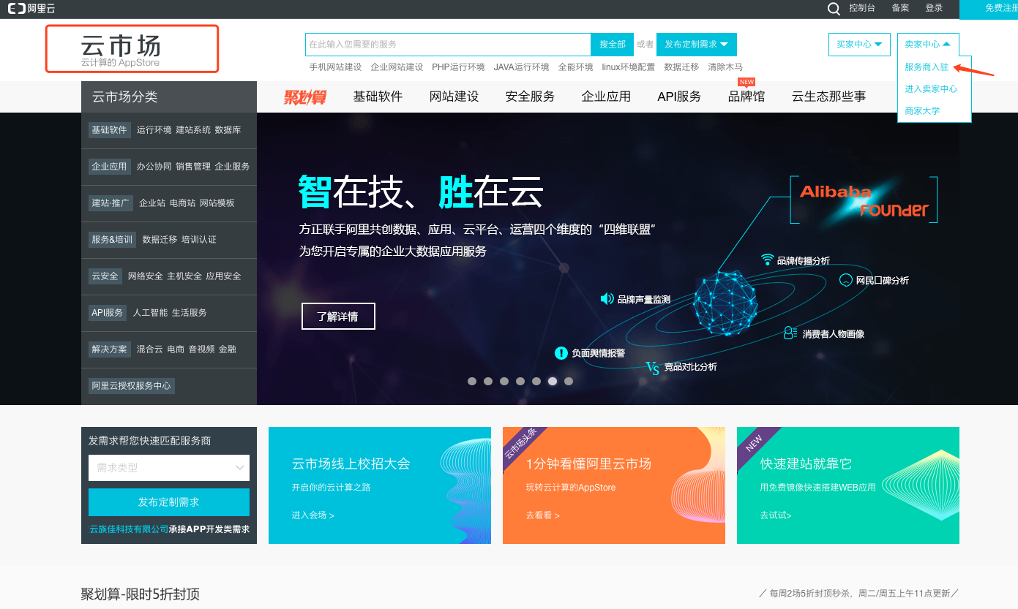Open the 安全服务 navigation tab
This screenshot has height=609, width=1018.
pyautogui.click(x=530, y=97)
